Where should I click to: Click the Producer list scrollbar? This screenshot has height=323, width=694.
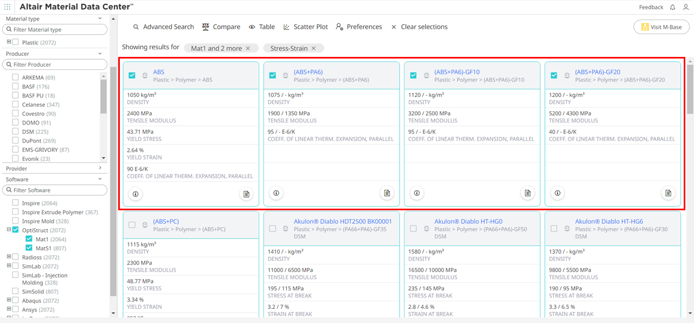click(104, 95)
